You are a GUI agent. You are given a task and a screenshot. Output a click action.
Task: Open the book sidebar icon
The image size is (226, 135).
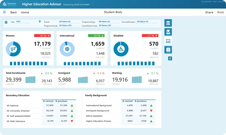[x=168, y=50]
